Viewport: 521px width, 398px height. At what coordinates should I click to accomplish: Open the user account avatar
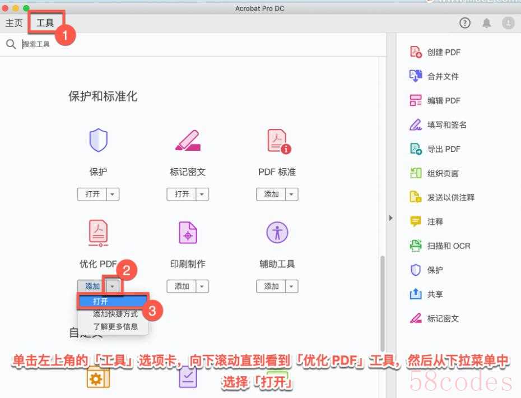coord(508,23)
